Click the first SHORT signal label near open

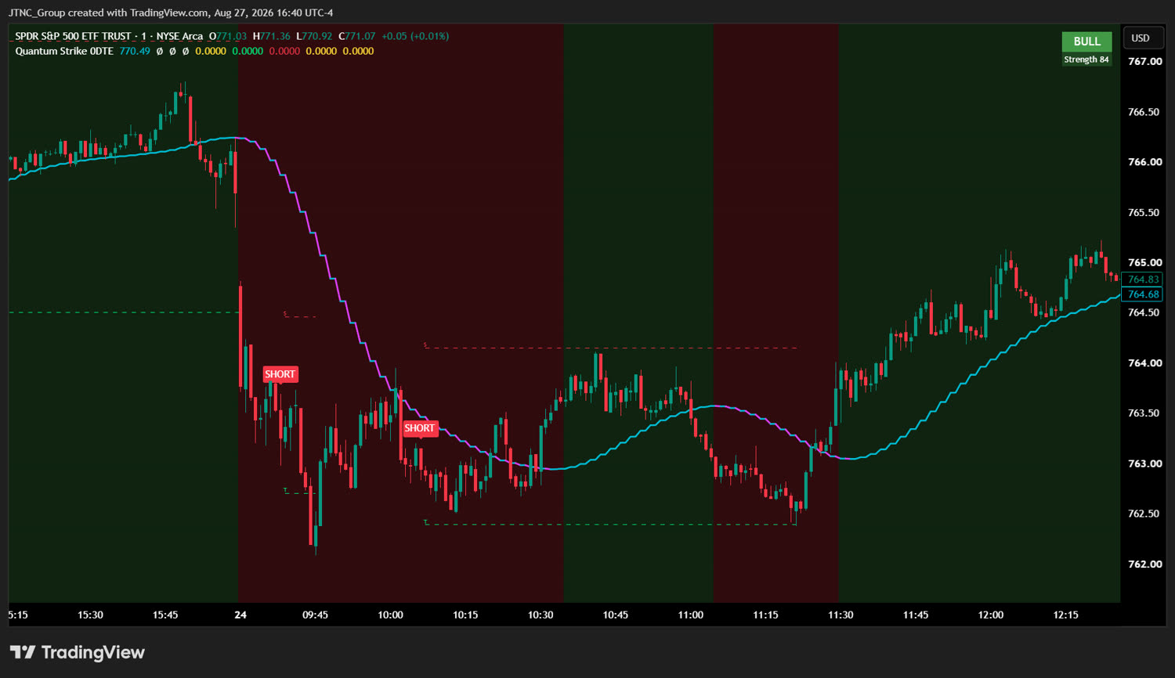pyautogui.click(x=280, y=374)
